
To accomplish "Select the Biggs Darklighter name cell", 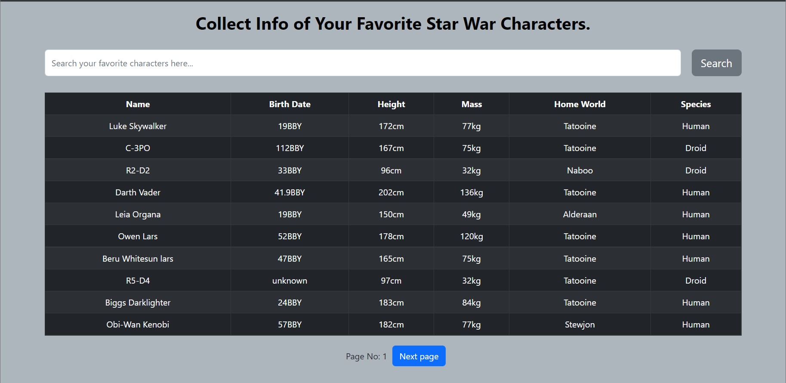I will coord(138,303).
